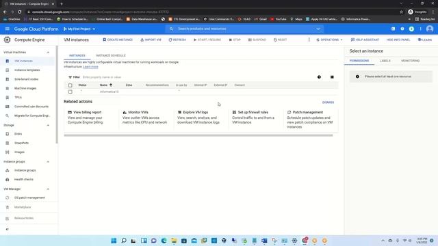Collapse the VM Manager section
The image size is (438, 246).
(x=48, y=189)
